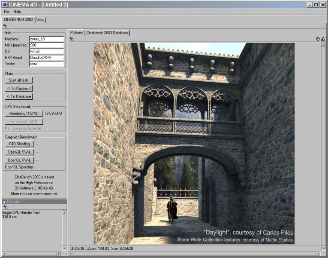
Task: Click the console scroll up arrow
Action: pyautogui.click(x=64, y=213)
